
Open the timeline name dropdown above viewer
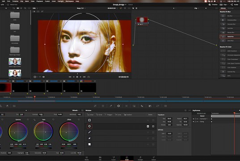point(81,8)
